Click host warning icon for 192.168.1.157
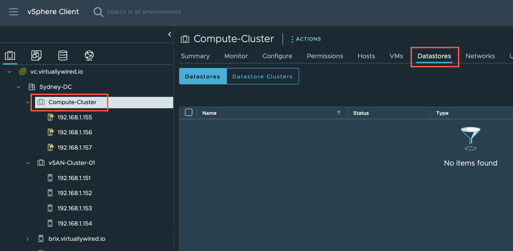Image resolution: width=513 pixels, height=251 pixels. click(51, 147)
